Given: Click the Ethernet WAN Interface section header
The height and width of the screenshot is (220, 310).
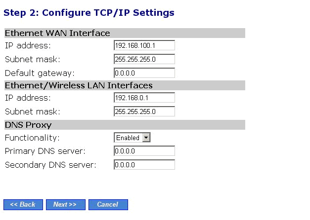Looking at the screenshot, I should [x=57, y=33].
